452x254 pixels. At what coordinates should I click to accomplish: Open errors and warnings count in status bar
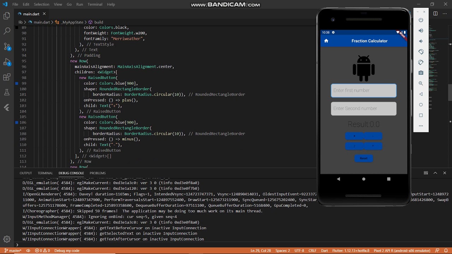pyautogui.click(x=42, y=251)
